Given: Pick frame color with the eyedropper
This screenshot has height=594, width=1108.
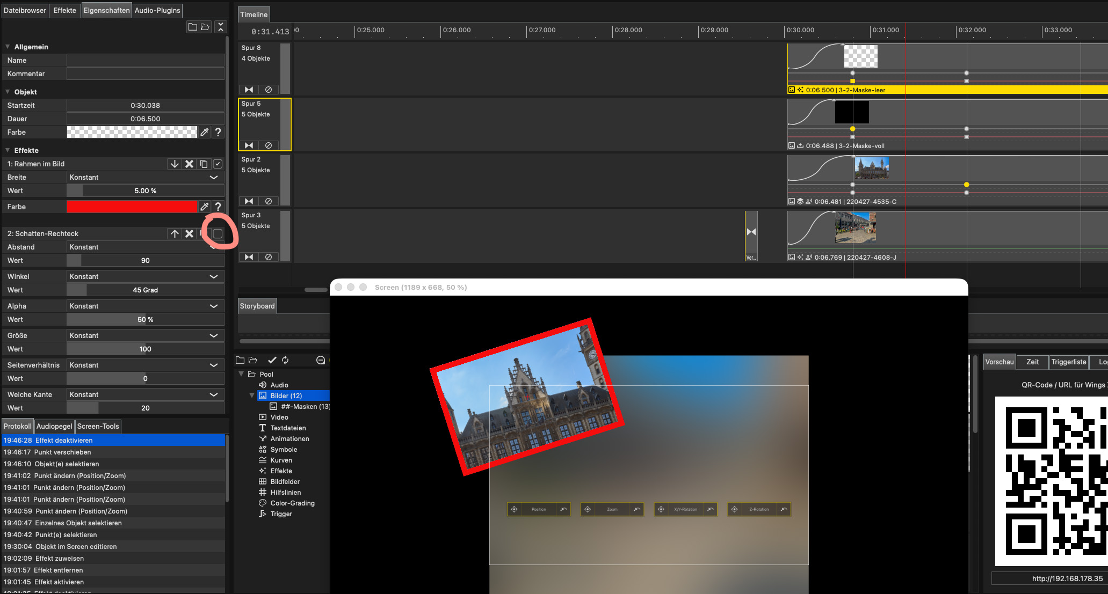Looking at the screenshot, I should click(204, 207).
